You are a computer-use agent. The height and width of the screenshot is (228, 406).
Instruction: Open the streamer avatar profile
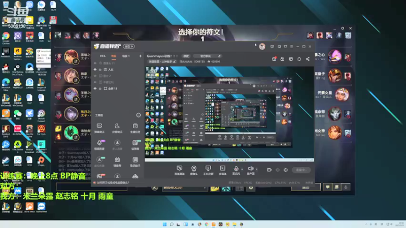262,47
